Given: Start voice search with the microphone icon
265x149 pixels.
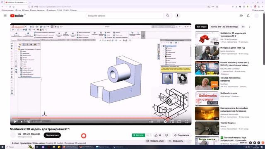Looking at the screenshot, I should click(177, 16).
